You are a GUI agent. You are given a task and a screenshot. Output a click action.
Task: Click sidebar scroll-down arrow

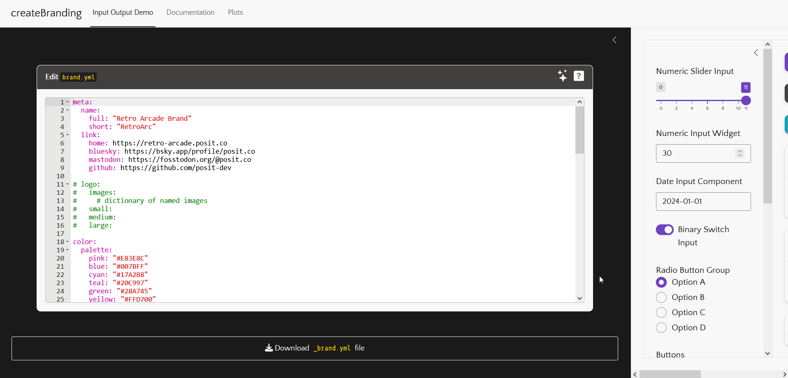767,353
